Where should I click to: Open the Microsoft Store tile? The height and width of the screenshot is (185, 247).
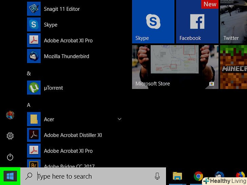pyautogui.click(x=175, y=67)
